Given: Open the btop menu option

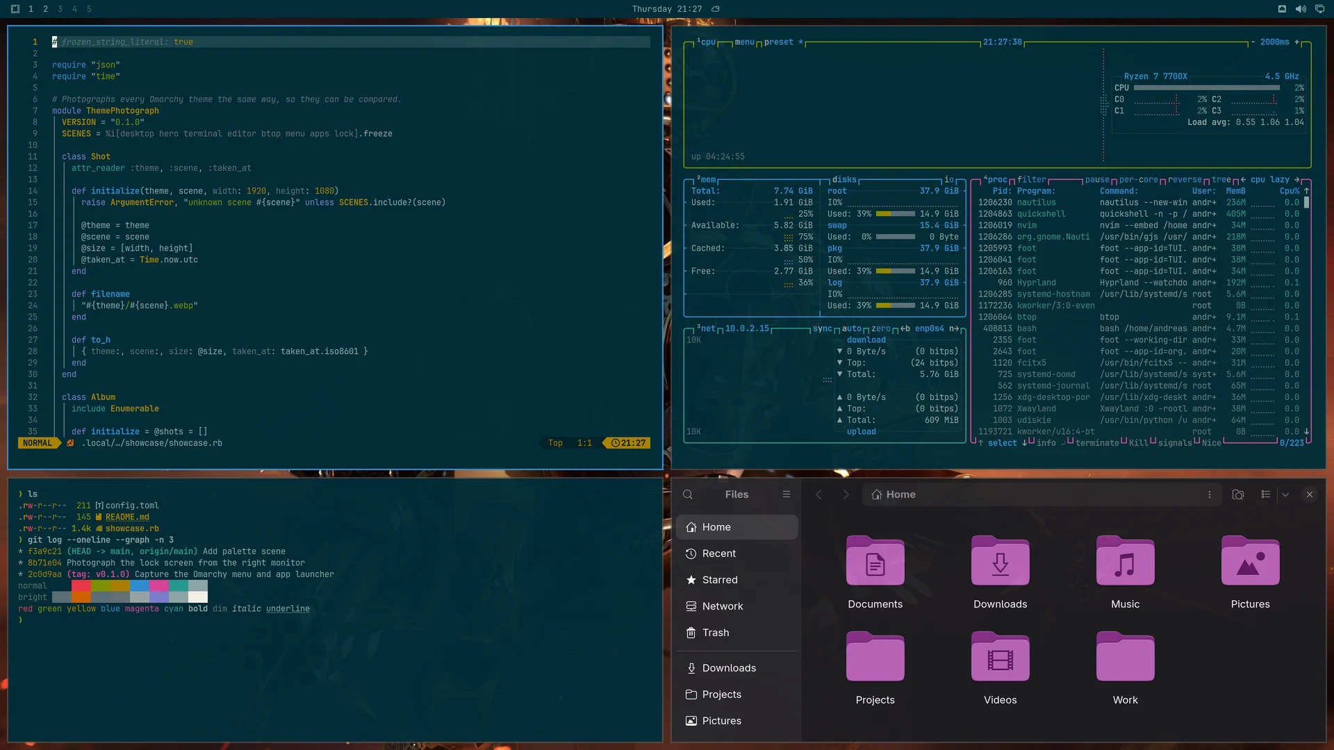Looking at the screenshot, I should 744,42.
